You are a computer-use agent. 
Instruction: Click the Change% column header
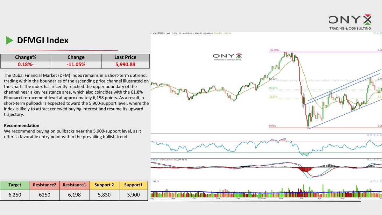(x=26, y=57)
